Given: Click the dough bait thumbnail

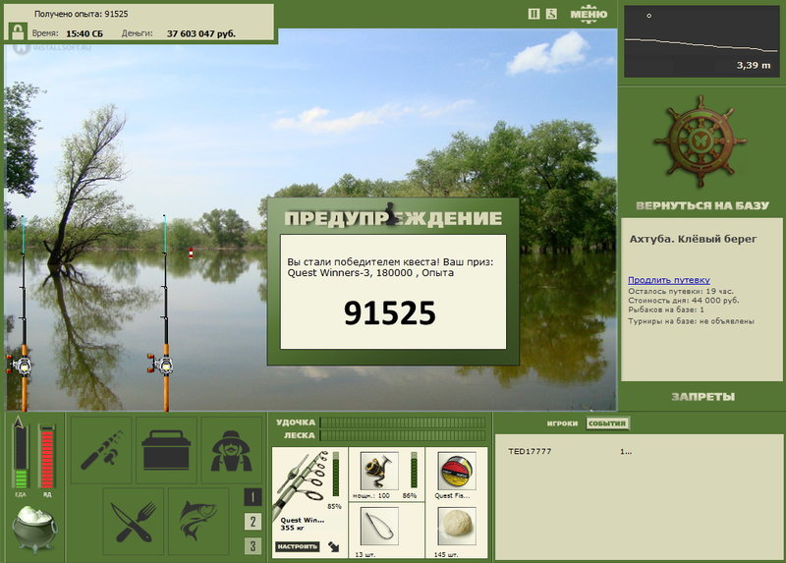Looking at the screenshot, I should tap(456, 526).
